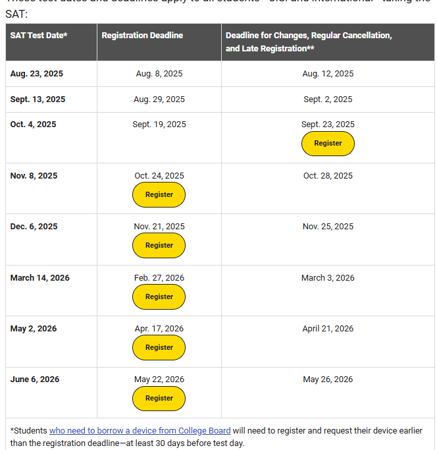
Task: Open the borrow a device from College Board link
Action: point(140,431)
